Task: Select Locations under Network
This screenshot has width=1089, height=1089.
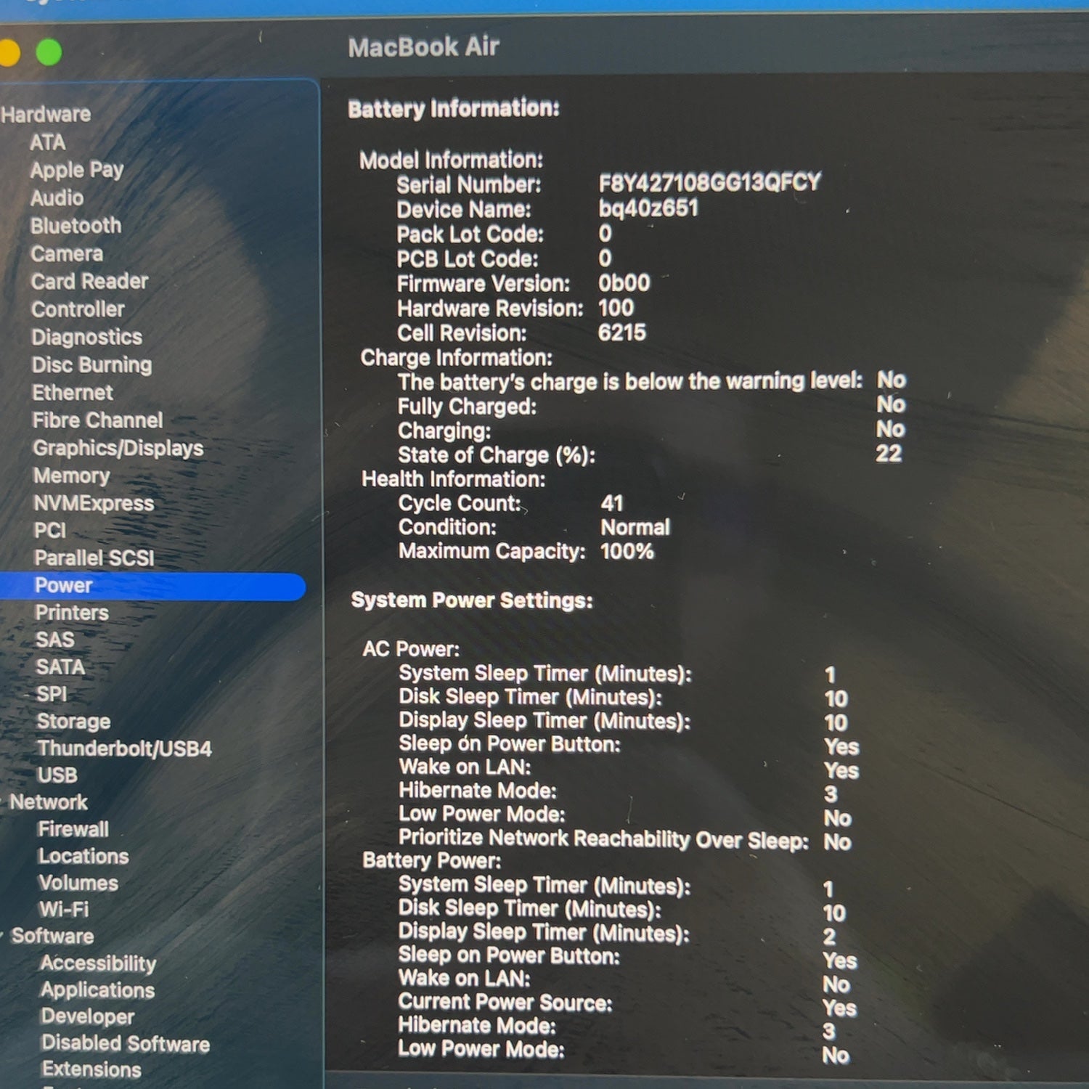Action: (83, 856)
